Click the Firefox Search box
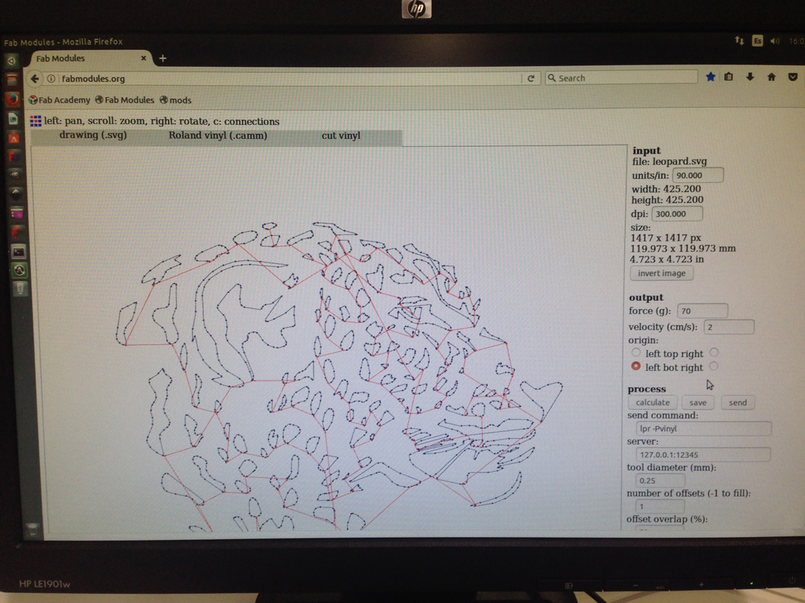The image size is (805, 603). coord(621,77)
